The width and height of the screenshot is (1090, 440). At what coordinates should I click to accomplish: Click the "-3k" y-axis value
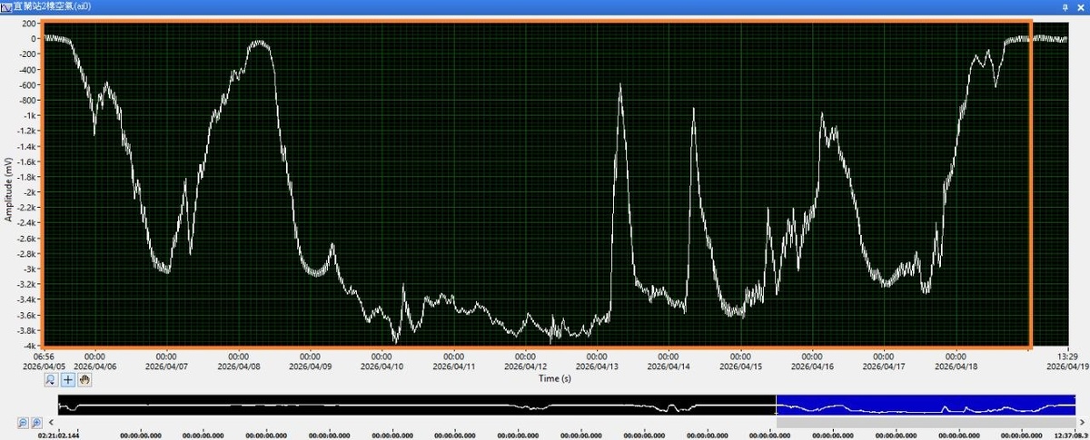pos(28,269)
